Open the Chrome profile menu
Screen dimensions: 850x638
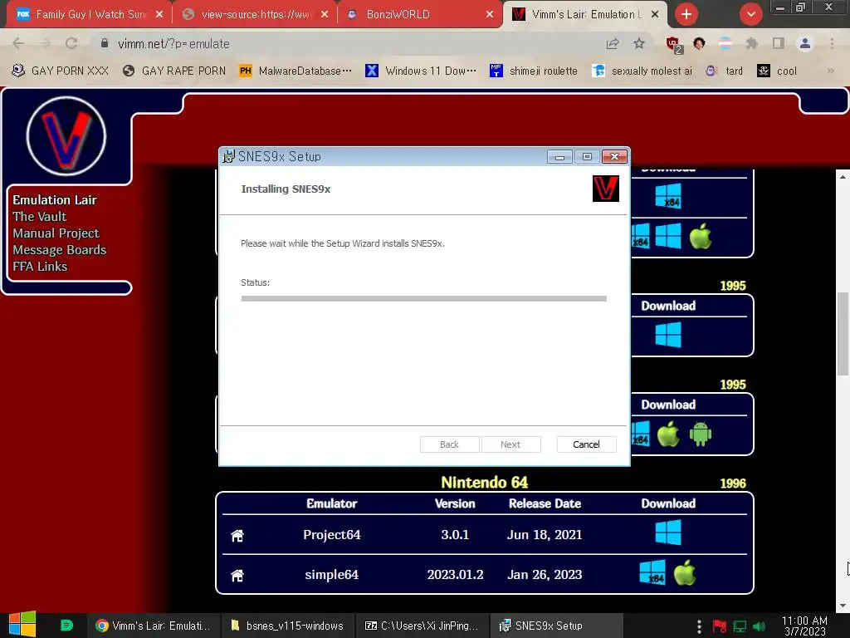coord(805,43)
